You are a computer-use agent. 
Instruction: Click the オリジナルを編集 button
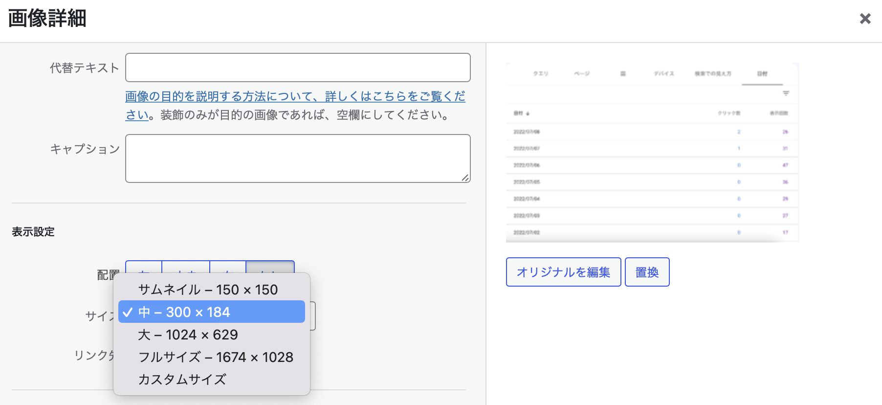click(x=563, y=272)
